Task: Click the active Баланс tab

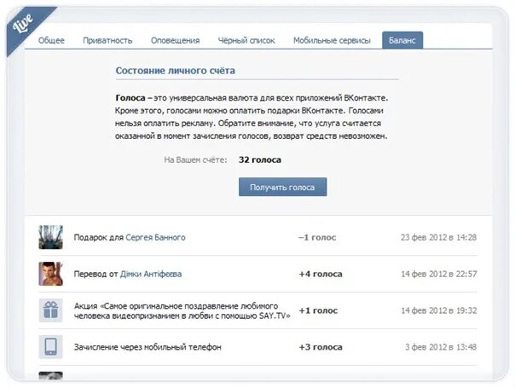Action: [402, 40]
